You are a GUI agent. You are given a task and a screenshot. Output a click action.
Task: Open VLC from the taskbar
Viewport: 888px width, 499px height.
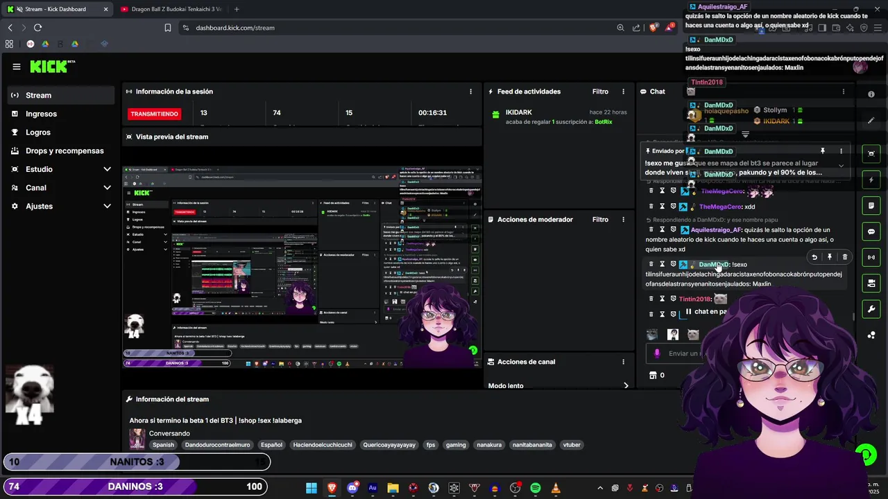(x=556, y=488)
